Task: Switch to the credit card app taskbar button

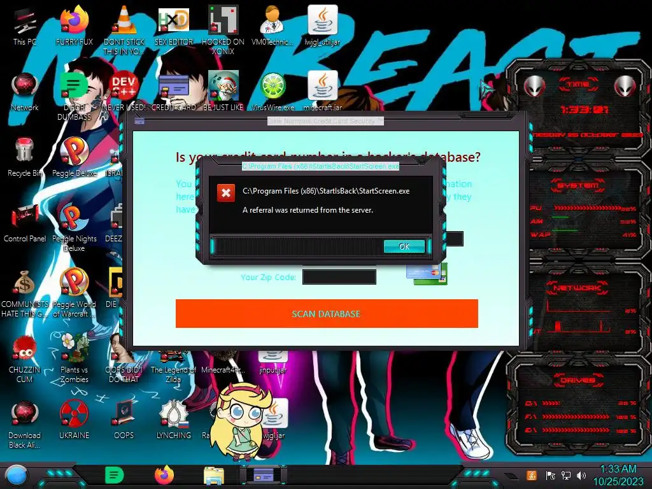Action: [x=263, y=475]
